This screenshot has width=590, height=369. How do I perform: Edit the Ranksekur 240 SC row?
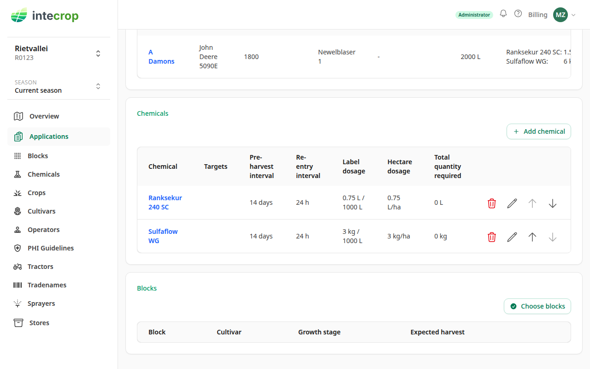[512, 203]
